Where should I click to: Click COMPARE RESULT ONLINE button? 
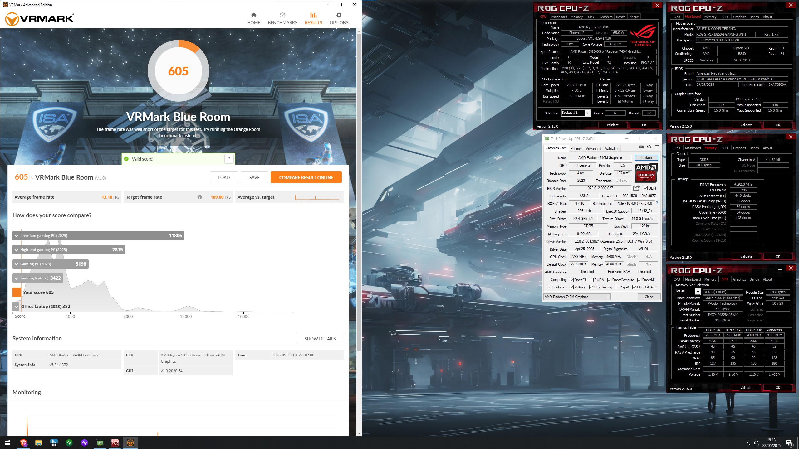tap(306, 177)
